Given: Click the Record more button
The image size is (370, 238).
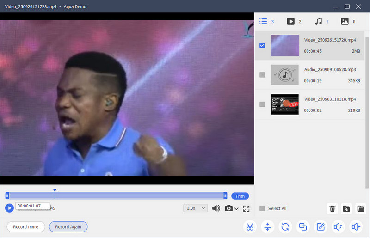Looking at the screenshot, I should point(26,227).
